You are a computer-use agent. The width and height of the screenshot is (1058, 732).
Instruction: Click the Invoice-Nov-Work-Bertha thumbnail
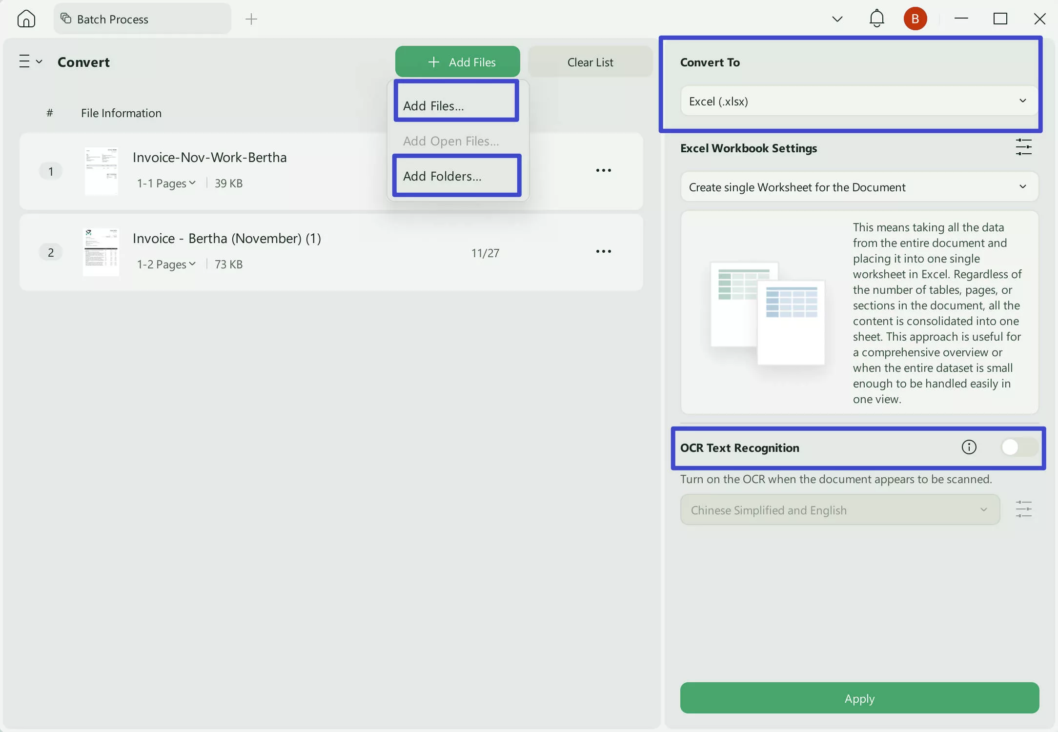pyautogui.click(x=101, y=170)
